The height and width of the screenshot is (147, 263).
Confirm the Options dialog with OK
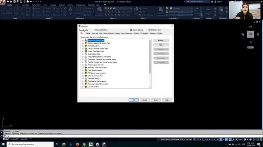tap(134, 100)
